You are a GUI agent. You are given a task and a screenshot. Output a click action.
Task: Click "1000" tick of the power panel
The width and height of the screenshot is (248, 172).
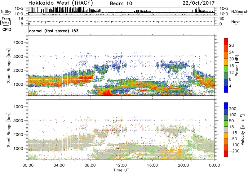(18, 84)
